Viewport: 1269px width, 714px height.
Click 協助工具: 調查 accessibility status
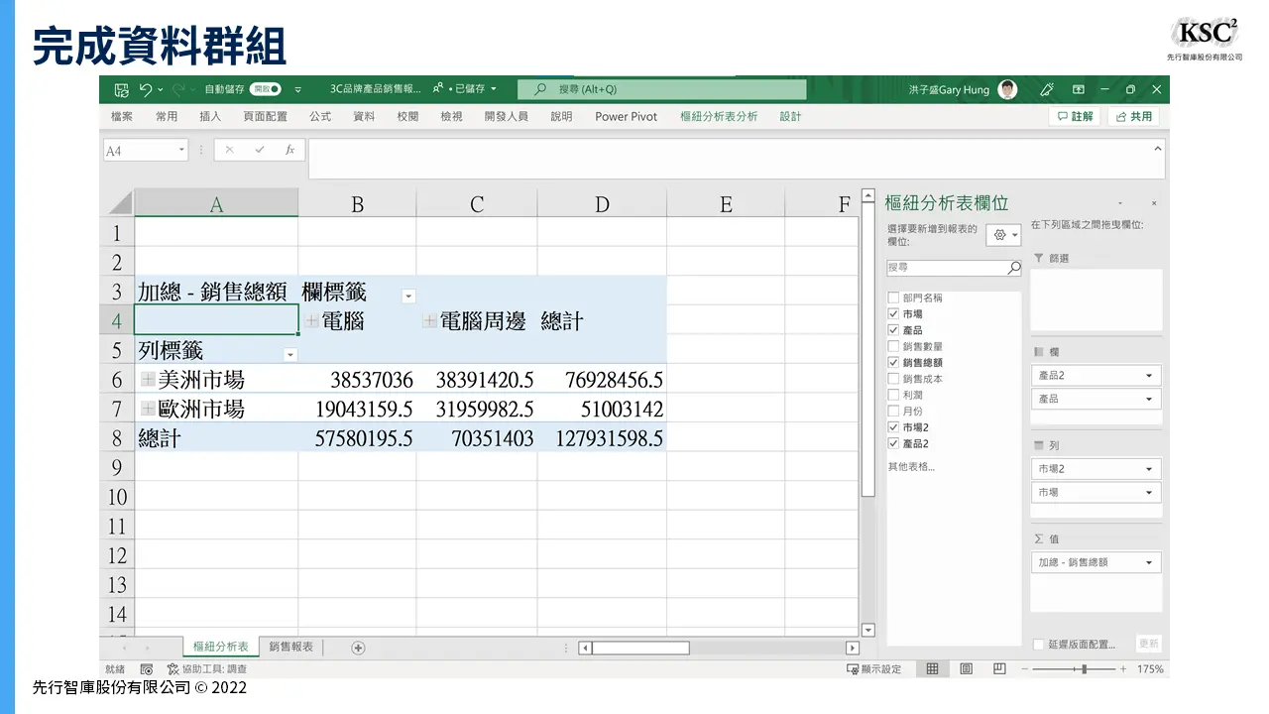click(207, 669)
